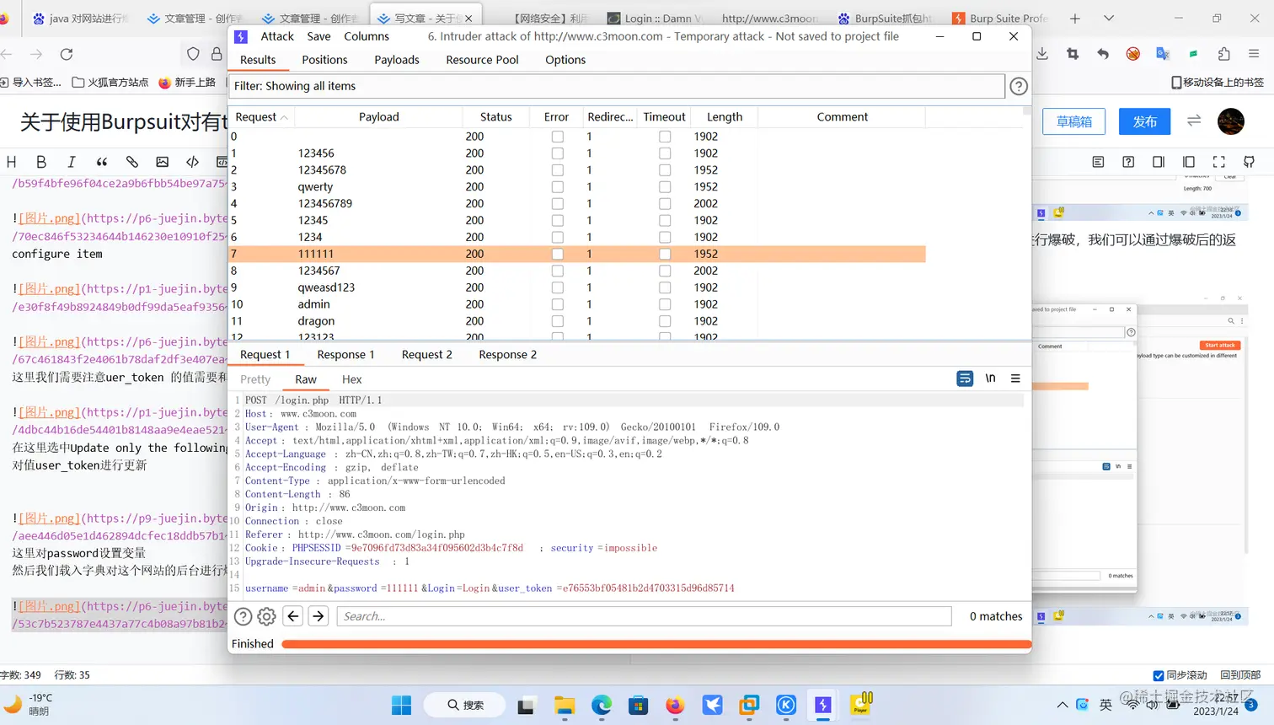Open Attack menu

click(x=277, y=36)
